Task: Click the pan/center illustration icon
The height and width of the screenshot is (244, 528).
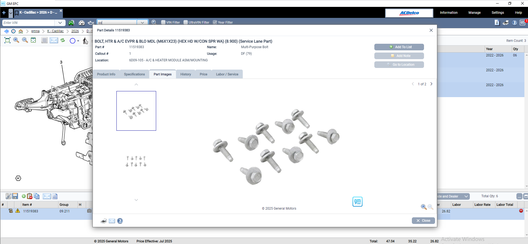Action: click(33, 40)
